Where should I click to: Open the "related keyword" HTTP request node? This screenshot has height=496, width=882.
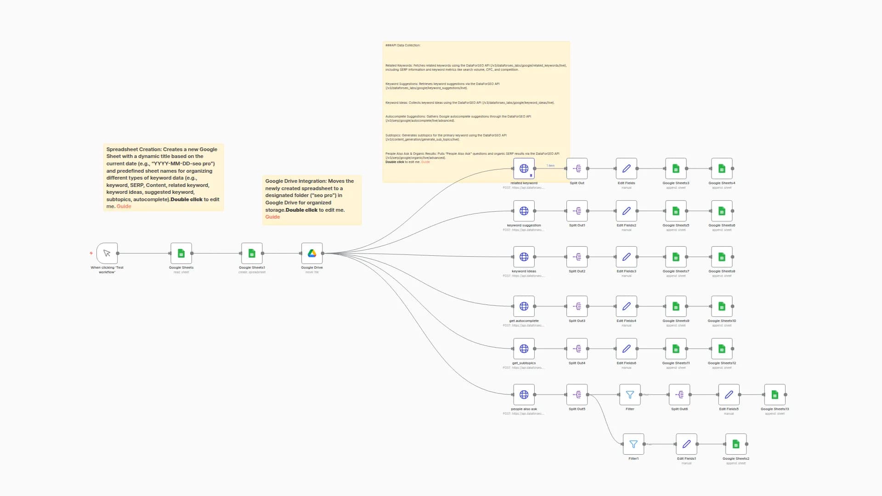point(524,168)
